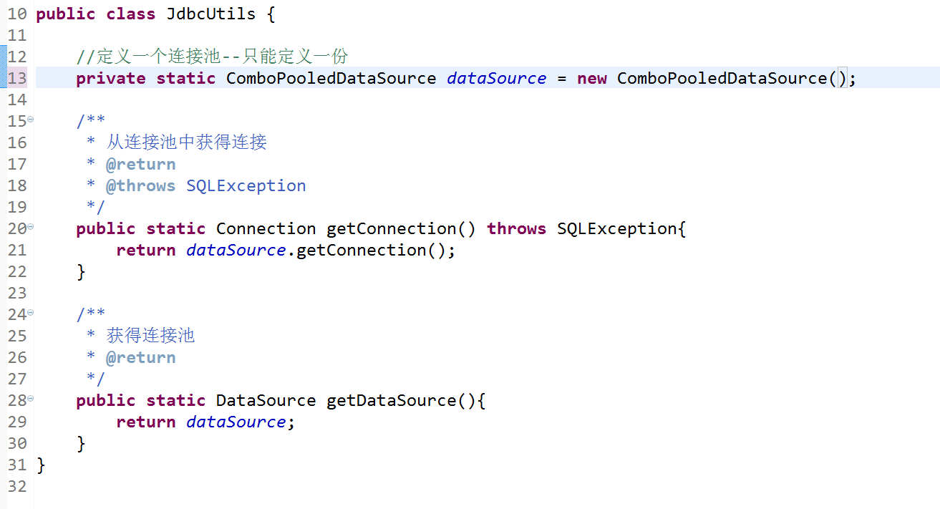Click the throws keyword on line 20
The image size is (940, 509).
click(x=517, y=228)
